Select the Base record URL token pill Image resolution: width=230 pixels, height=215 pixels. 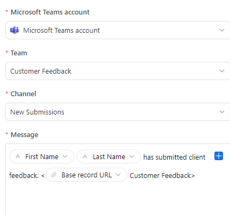click(87, 175)
